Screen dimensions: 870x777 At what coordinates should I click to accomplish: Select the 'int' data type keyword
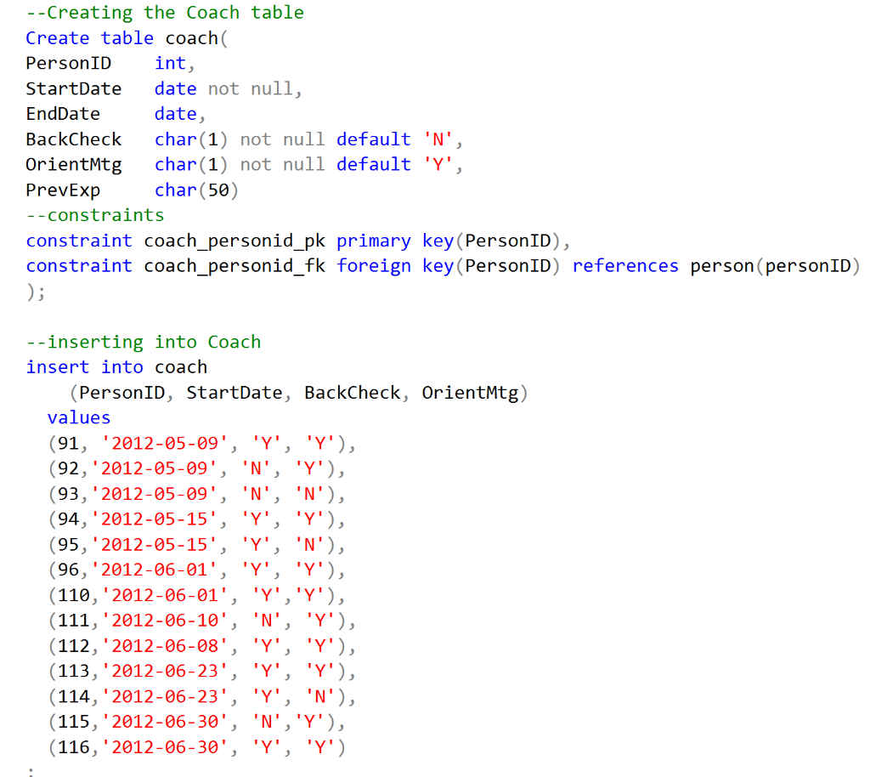pos(168,63)
